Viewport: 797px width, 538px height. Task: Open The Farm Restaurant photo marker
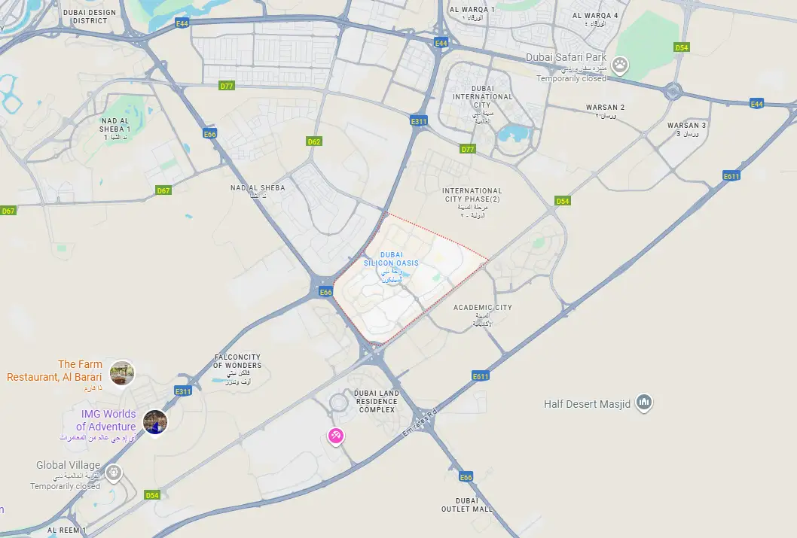click(122, 372)
